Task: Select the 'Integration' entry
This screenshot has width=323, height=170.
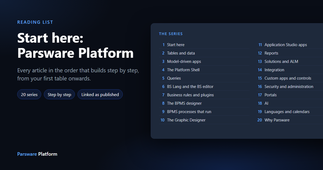Action: coord(290,70)
